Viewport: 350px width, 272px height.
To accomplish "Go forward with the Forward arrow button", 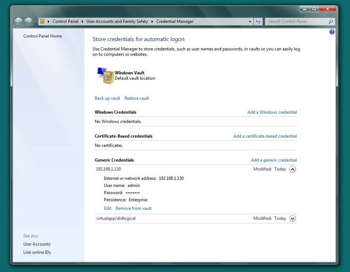I will click(x=28, y=22).
